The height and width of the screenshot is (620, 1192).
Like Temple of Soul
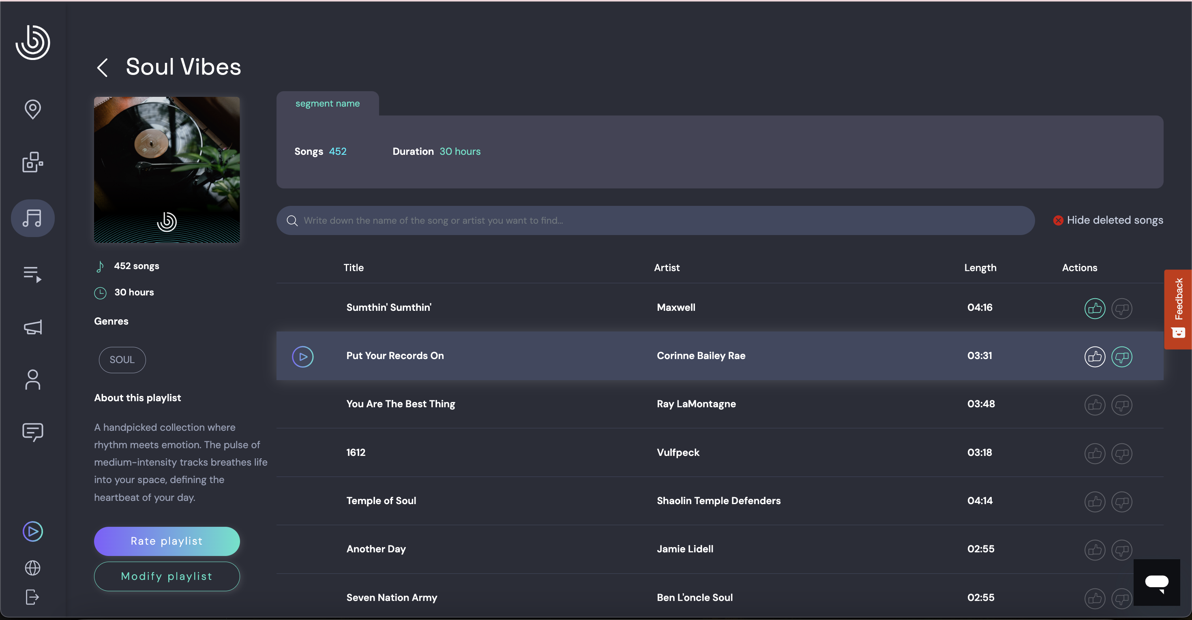click(x=1095, y=502)
